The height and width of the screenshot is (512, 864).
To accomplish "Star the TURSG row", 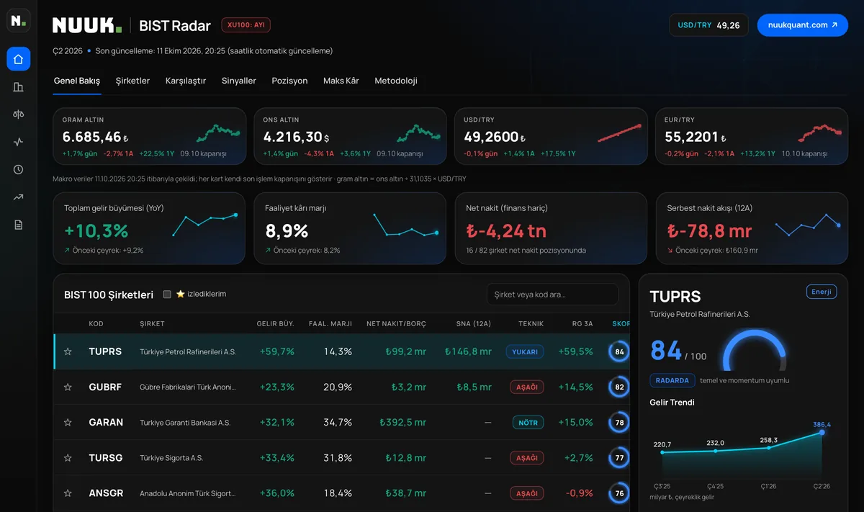I will click(x=68, y=457).
